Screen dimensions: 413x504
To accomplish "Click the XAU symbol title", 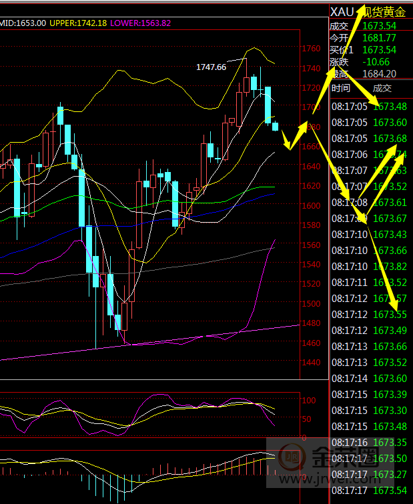I will tap(341, 11).
